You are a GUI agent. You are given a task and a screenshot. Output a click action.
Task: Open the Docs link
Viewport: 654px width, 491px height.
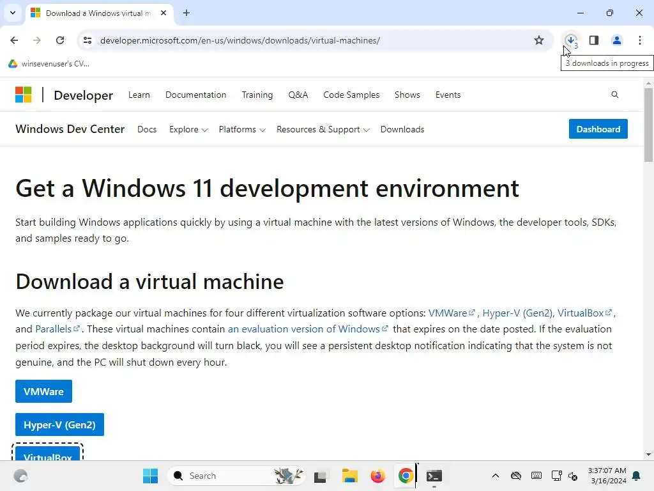147,129
